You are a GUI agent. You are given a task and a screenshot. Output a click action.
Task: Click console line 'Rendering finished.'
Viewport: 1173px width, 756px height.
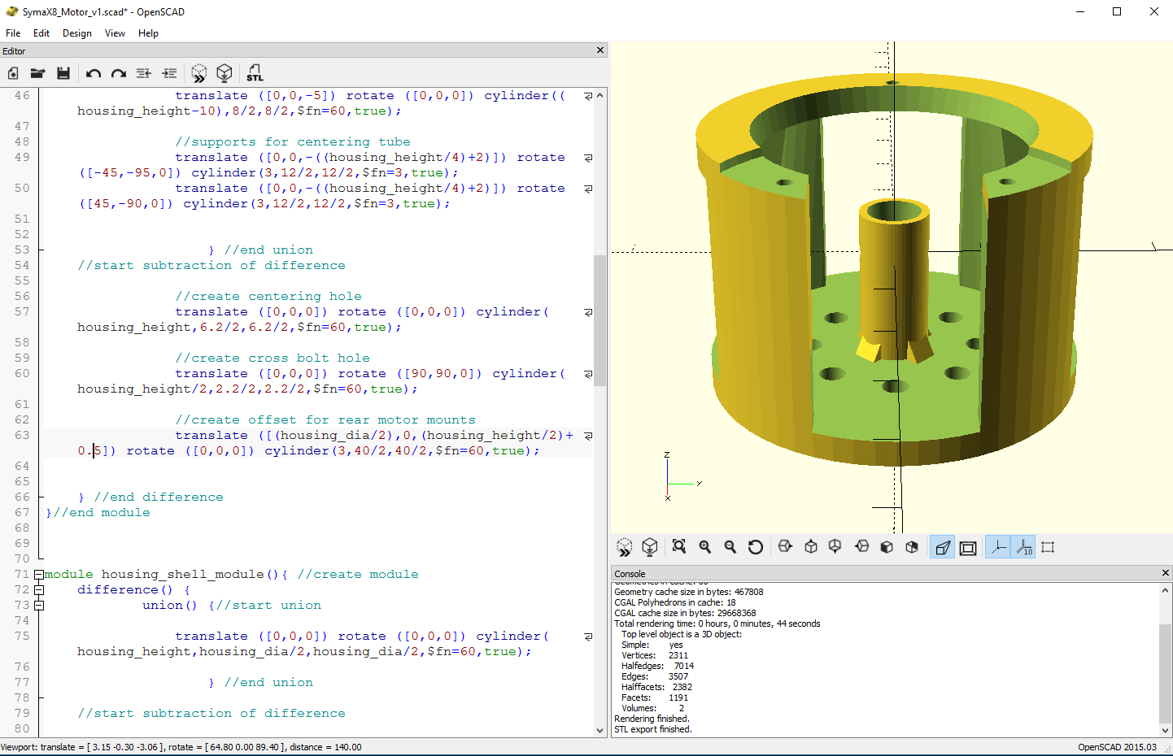click(x=652, y=719)
